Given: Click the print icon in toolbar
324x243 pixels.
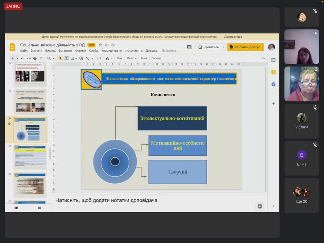Looking at the screenshot, I should 35,58.
